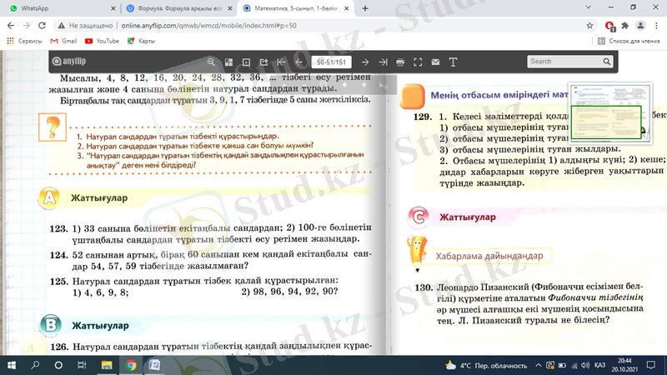667x375 pixels.
Task: Click the share icon in anyflip toolbar
Action: 264,62
